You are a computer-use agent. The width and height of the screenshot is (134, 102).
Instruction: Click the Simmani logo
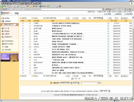(x=6, y=13)
